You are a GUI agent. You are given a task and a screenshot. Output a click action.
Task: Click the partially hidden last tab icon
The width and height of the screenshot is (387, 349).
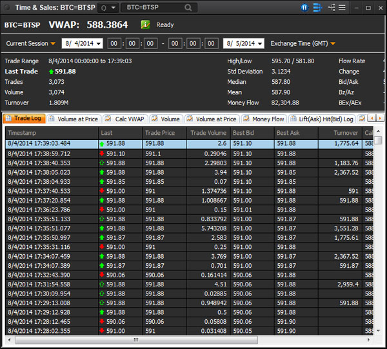[x=362, y=119]
